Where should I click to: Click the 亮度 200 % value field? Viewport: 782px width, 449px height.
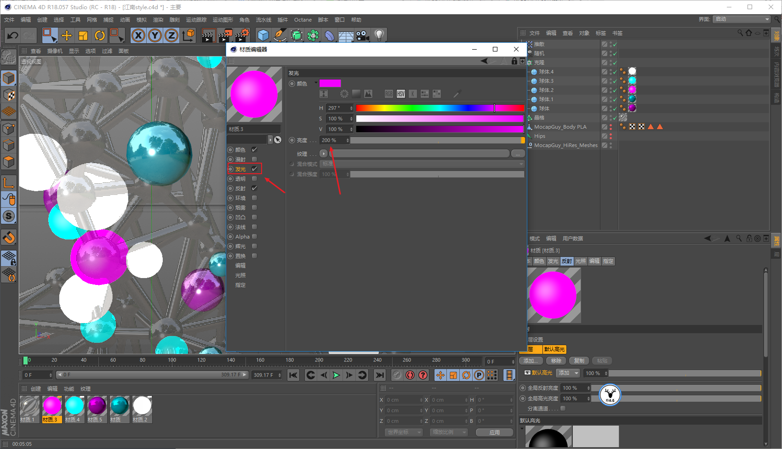coord(335,140)
